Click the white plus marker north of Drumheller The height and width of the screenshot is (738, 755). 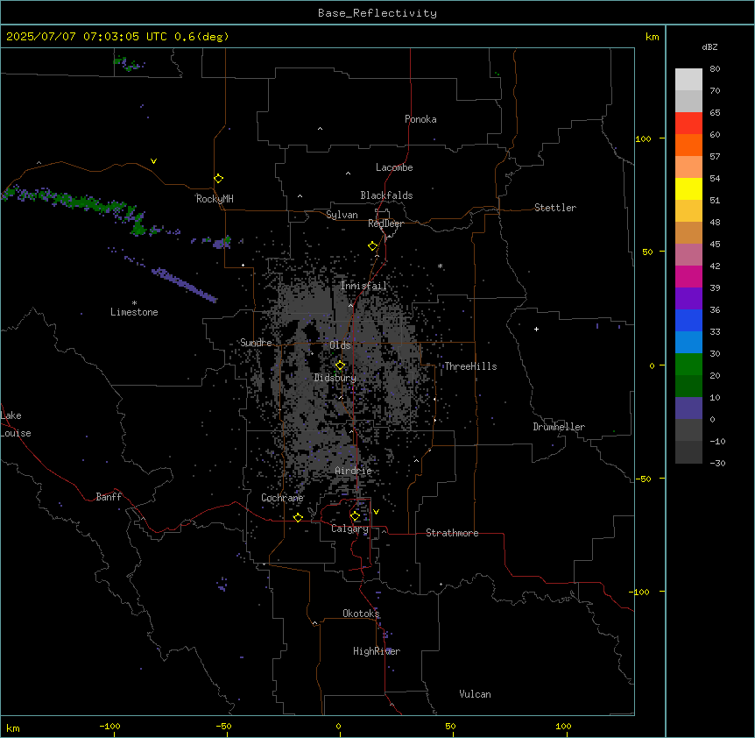(x=536, y=329)
